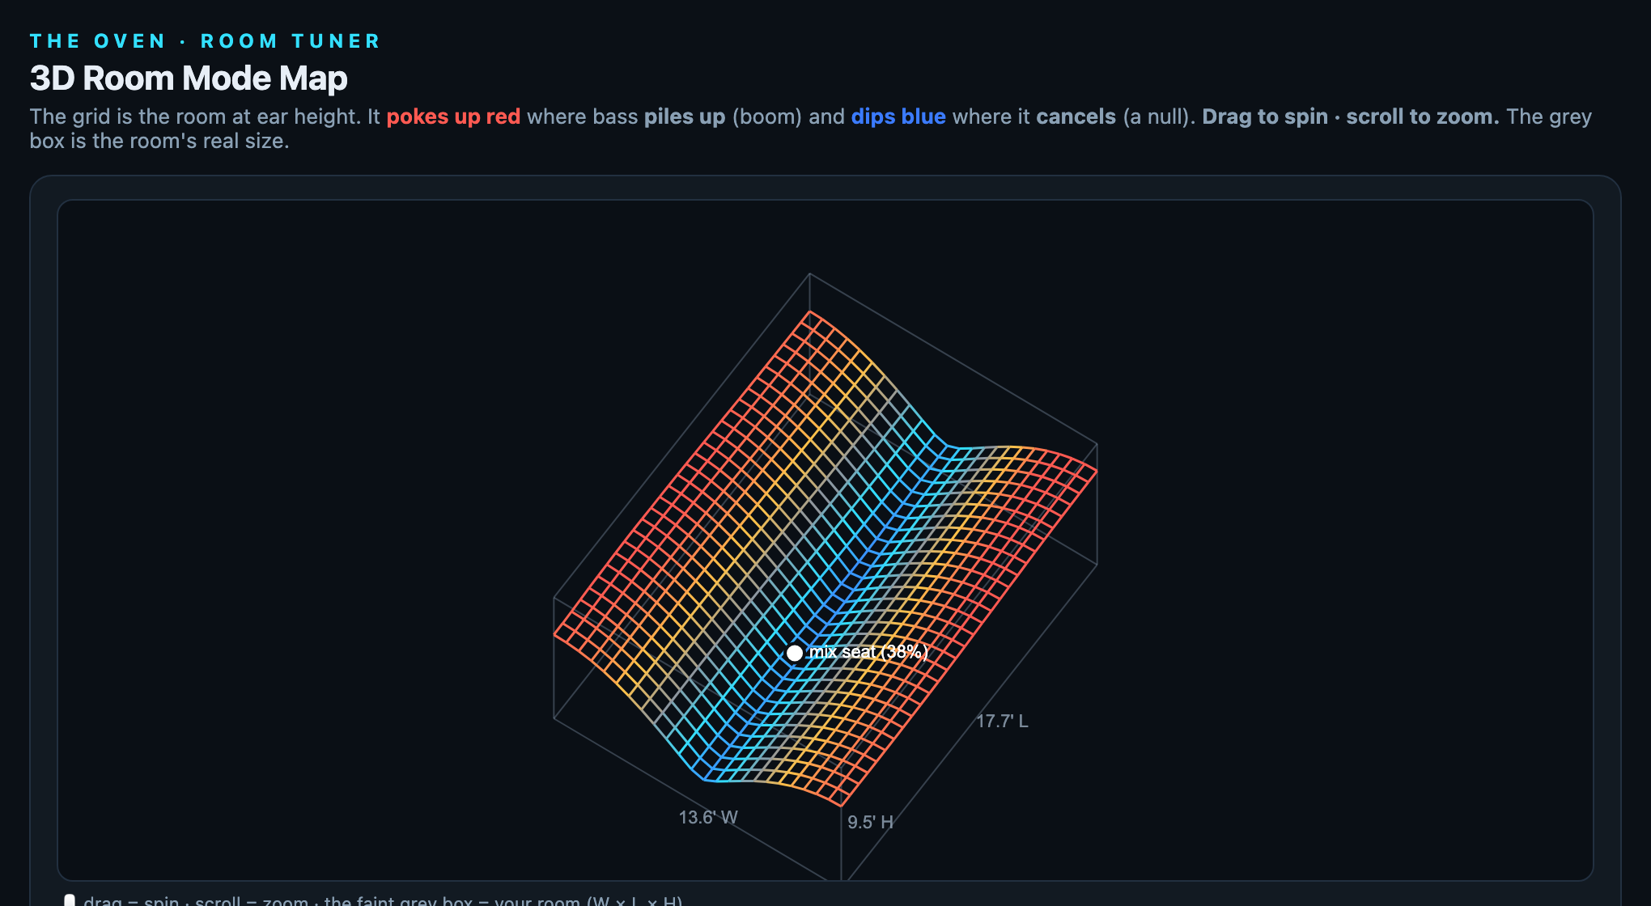Click the "drag = spin" hint text below canvas

point(131,900)
